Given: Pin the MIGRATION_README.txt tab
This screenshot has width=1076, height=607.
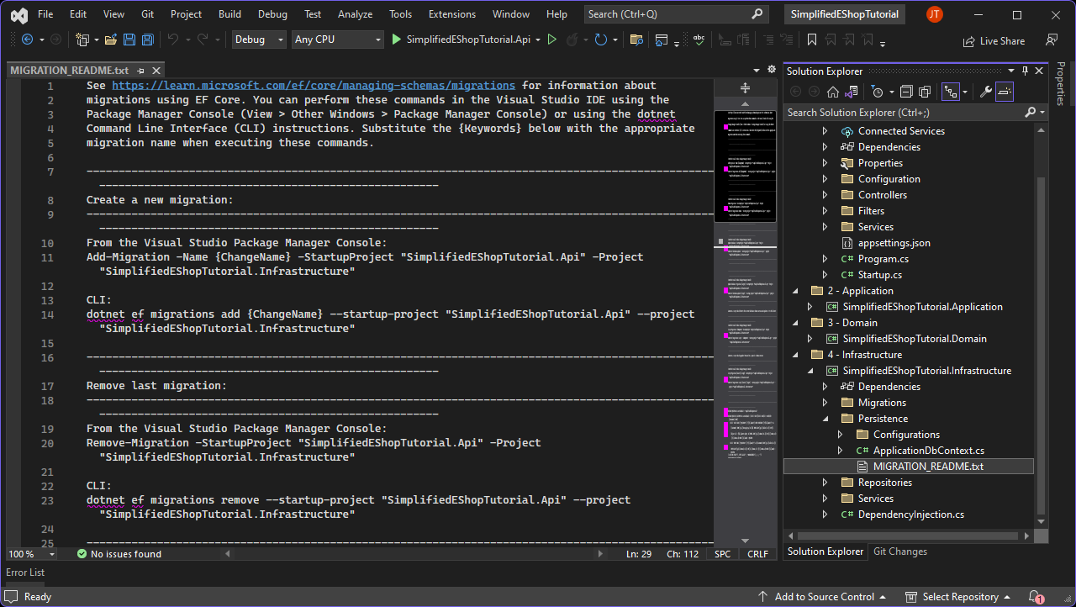Looking at the screenshot, I should tap(140, 71).
